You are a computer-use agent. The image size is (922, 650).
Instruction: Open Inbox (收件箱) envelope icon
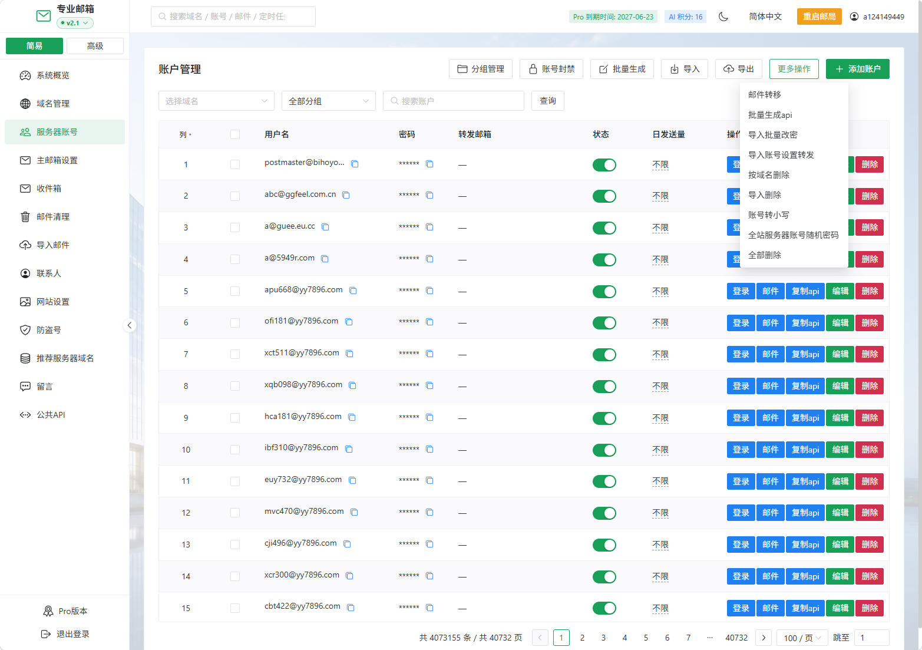point(25,189)
